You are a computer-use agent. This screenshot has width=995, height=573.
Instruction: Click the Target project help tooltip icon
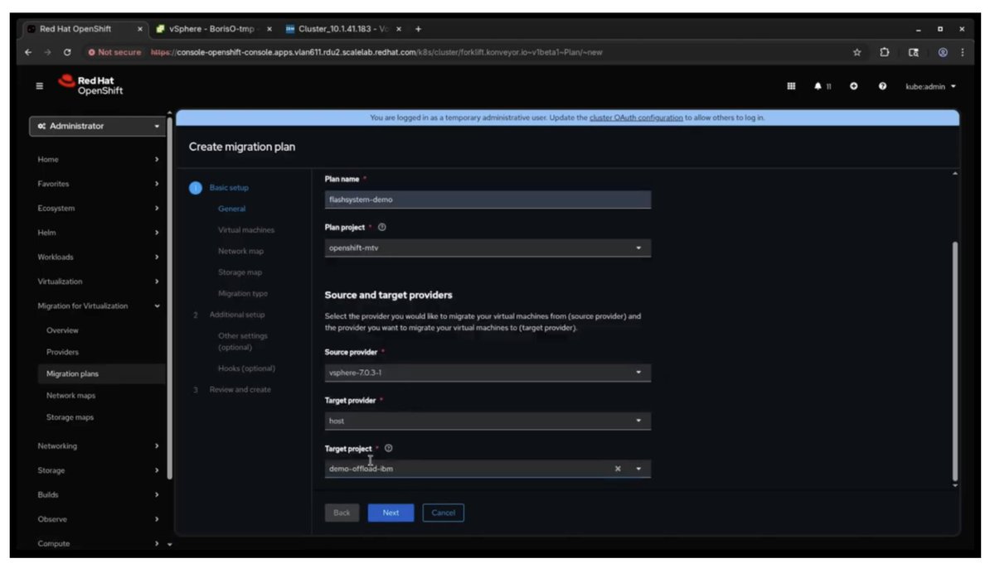(x=388, y=448)
